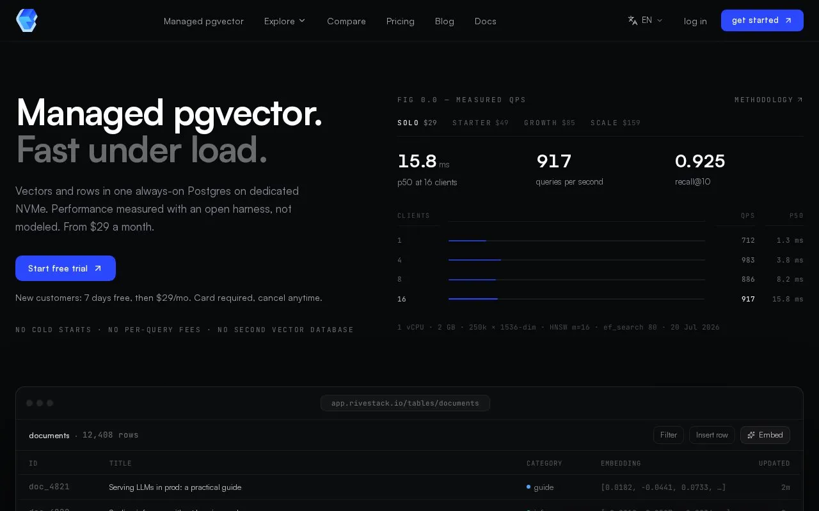This screenshot has width=819, height=511.
Task: Click the 4 clients QPS bar
Action: tap(576, 260)
